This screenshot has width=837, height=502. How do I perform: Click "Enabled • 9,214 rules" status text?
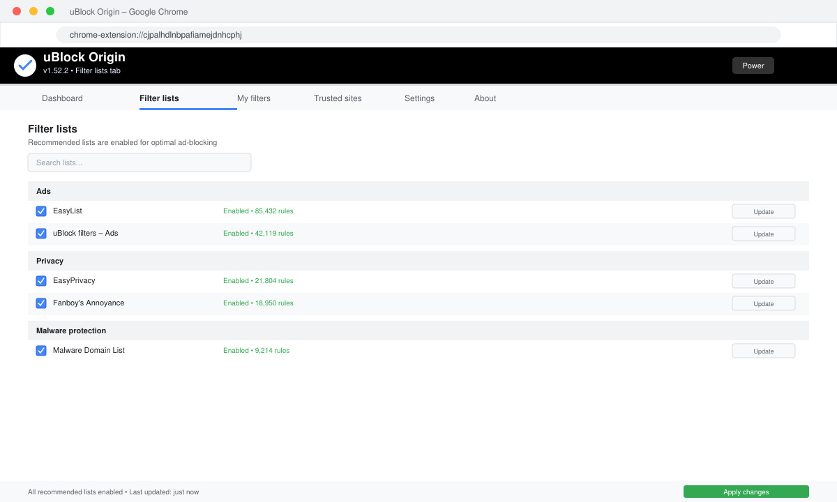256,351
